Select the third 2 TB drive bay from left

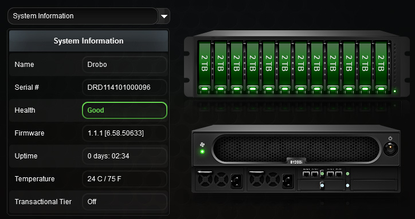(x=237, y=67)
